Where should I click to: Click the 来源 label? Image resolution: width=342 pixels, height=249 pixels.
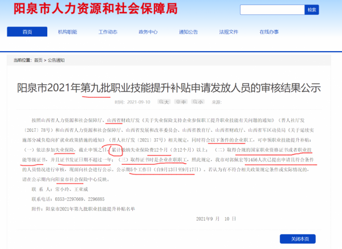217,102
